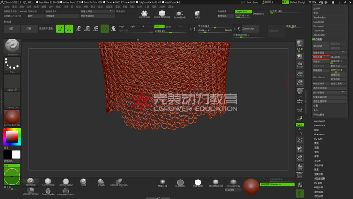Select the BasicMaterial sphere

(x=215, y=182)
